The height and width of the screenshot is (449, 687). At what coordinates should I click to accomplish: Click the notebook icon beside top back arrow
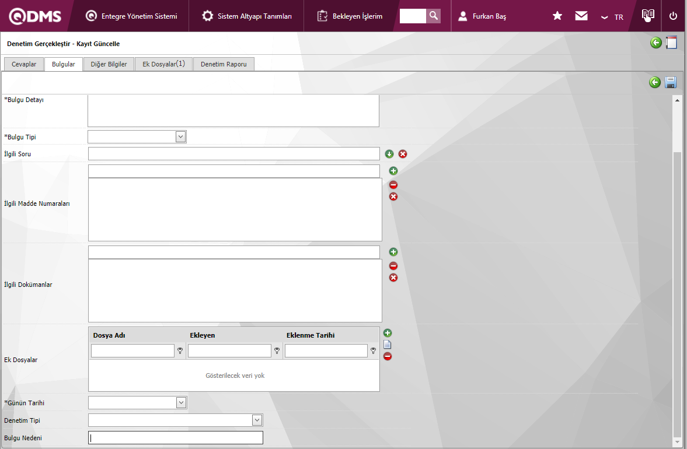[671, 43]
